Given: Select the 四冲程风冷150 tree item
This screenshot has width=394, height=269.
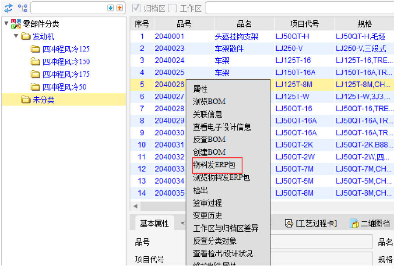Looking at the screenshot, I should 66,62.
